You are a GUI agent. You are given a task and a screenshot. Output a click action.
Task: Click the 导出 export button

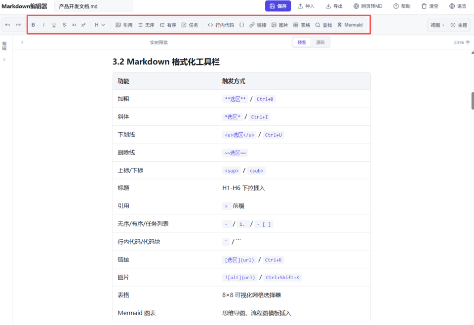tap(334, 6)
